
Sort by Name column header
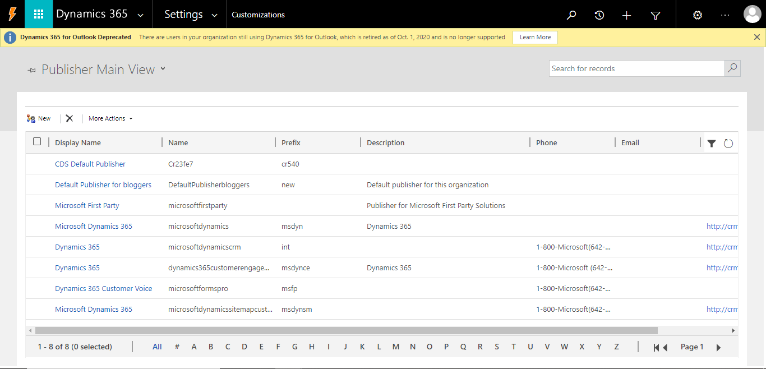[178, 142]
